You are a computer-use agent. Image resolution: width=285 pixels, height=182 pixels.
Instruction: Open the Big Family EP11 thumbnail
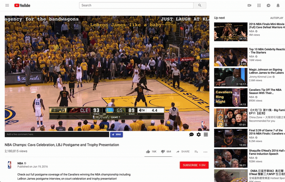click(231, 118)
